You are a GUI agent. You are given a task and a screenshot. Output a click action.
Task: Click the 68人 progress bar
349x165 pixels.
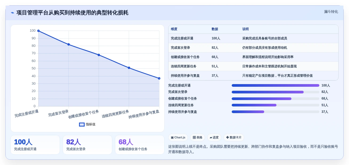point(275,99)
